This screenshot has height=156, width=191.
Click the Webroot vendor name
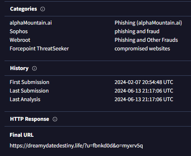(x=20, y=40)
